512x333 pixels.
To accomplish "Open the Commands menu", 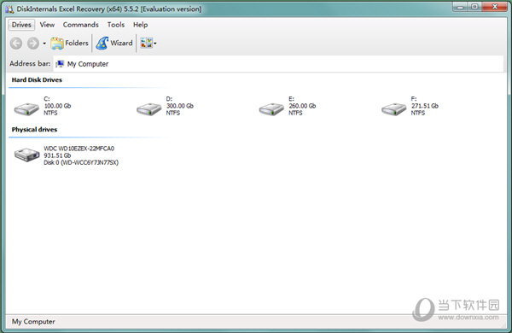I will coord(81,25).
